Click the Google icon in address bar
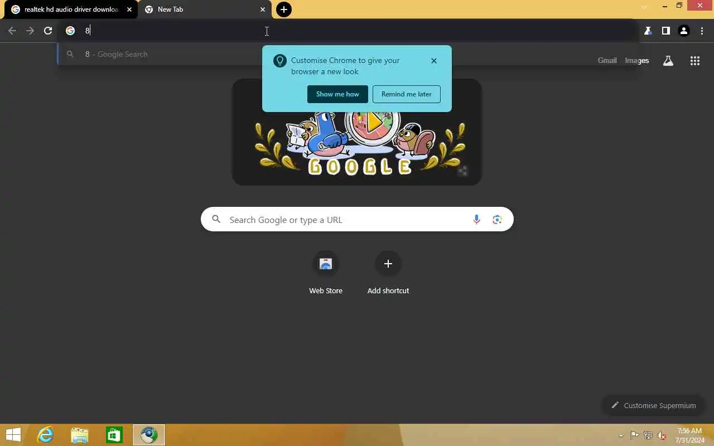Viewport: 714px width, 446px height. [x=70, y=31]
